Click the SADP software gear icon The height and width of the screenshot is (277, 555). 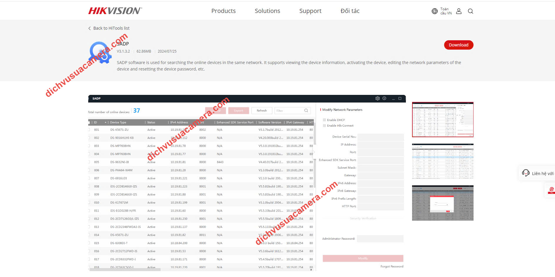point(100,53)
